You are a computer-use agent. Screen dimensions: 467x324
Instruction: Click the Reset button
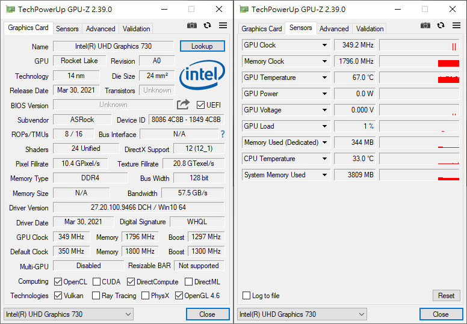(446, 295)
